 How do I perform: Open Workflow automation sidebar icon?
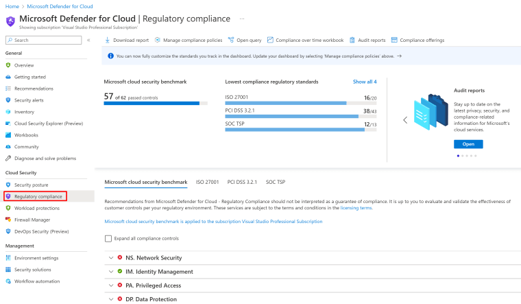tap(8, 281)
